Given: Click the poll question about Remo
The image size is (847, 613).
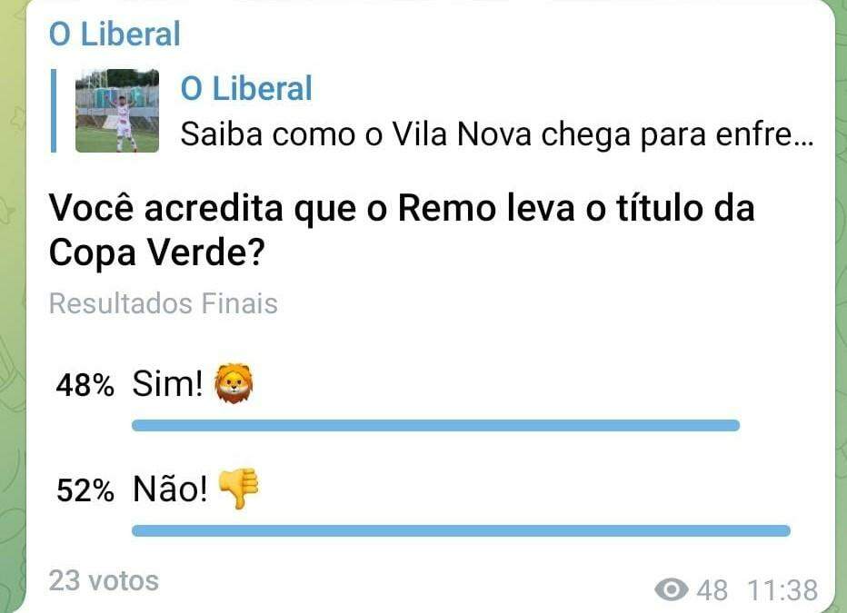Looking at the screenshot, I should pyautogui.click(x=401, y=210).
